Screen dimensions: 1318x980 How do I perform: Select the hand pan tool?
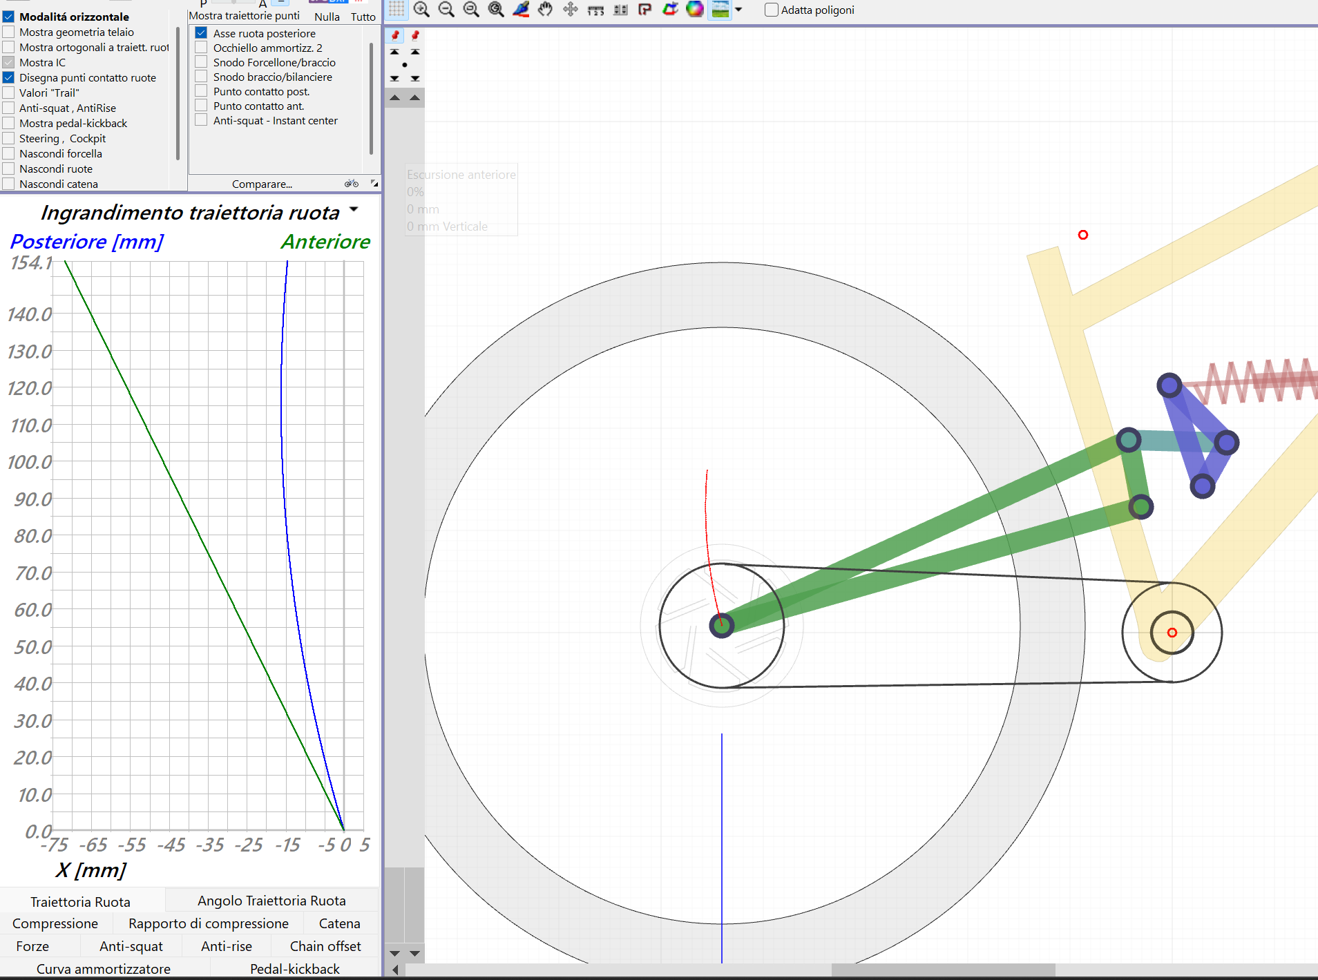click(546, 9)
